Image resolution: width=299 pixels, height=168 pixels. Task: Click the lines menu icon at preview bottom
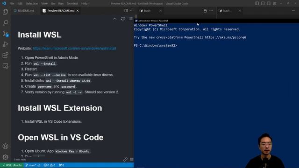point(132,160)
